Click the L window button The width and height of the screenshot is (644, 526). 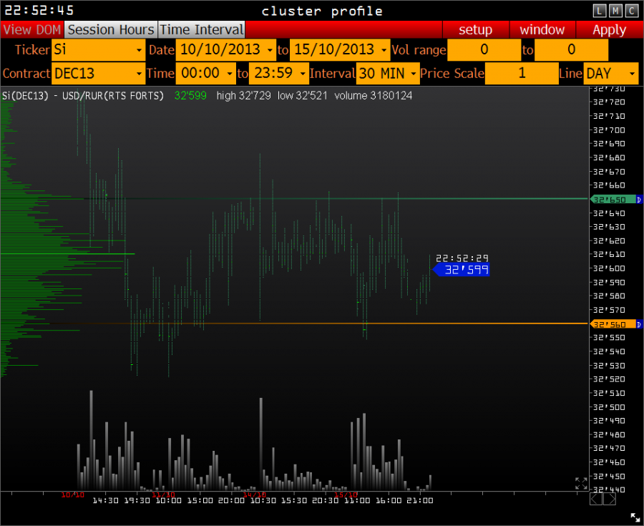[x=600, y=11]
